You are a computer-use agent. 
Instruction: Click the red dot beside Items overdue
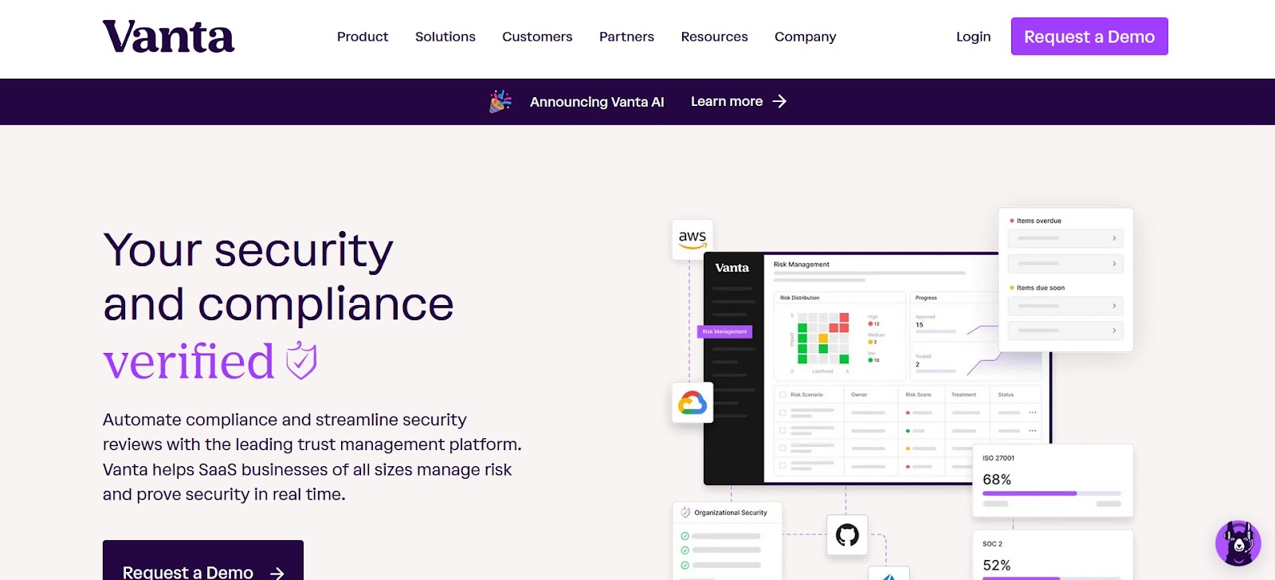[x=1012, y=221]
